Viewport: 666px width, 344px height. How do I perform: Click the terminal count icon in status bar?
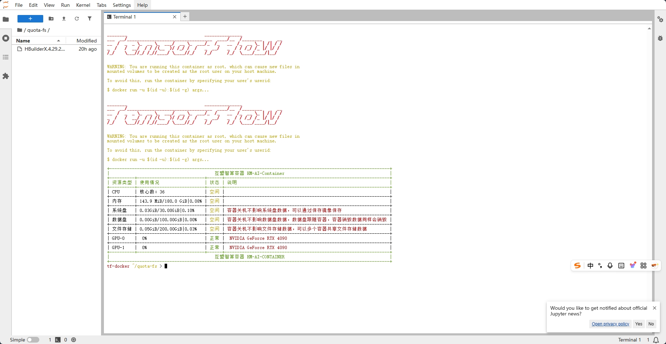(58, 340)
